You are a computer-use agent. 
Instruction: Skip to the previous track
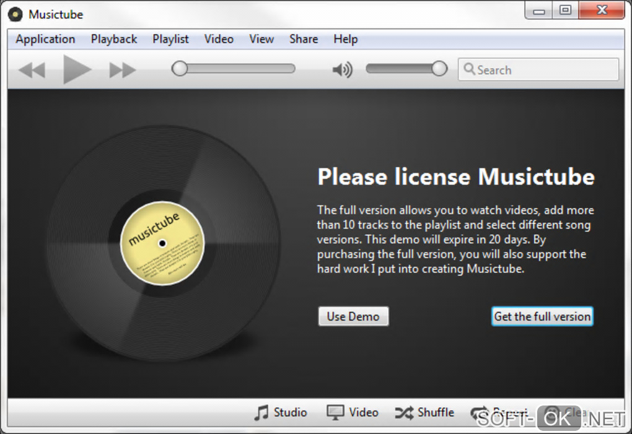pyautogui.click(x=32, y=70)
